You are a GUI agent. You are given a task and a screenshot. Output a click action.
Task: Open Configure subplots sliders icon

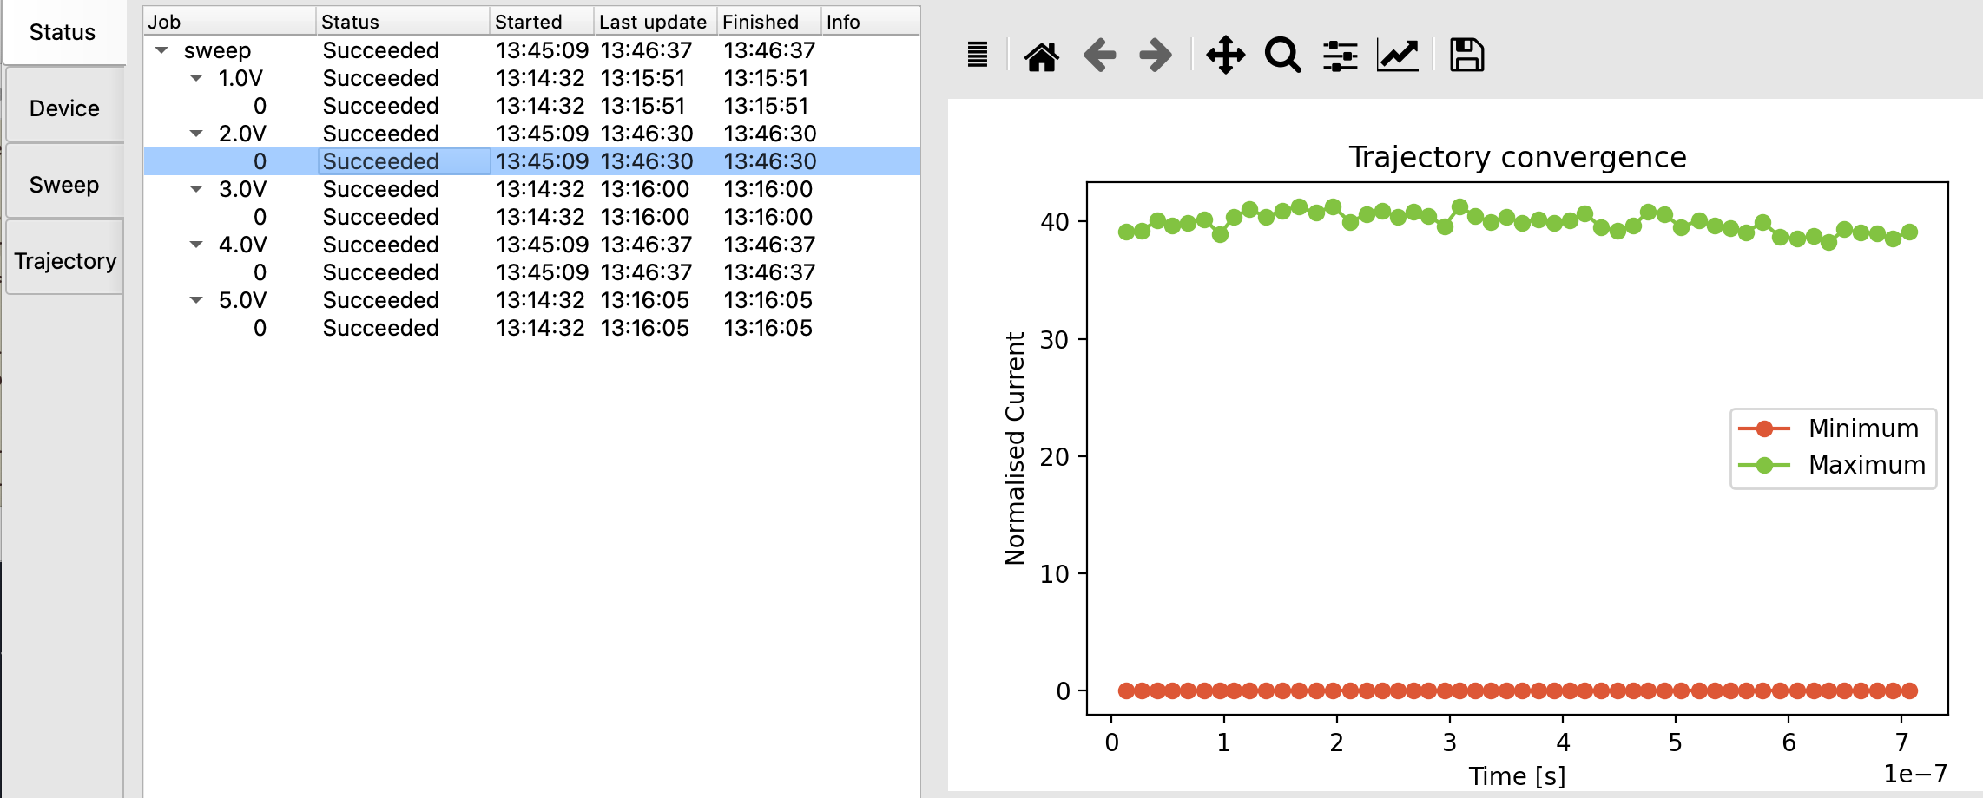1340,56
